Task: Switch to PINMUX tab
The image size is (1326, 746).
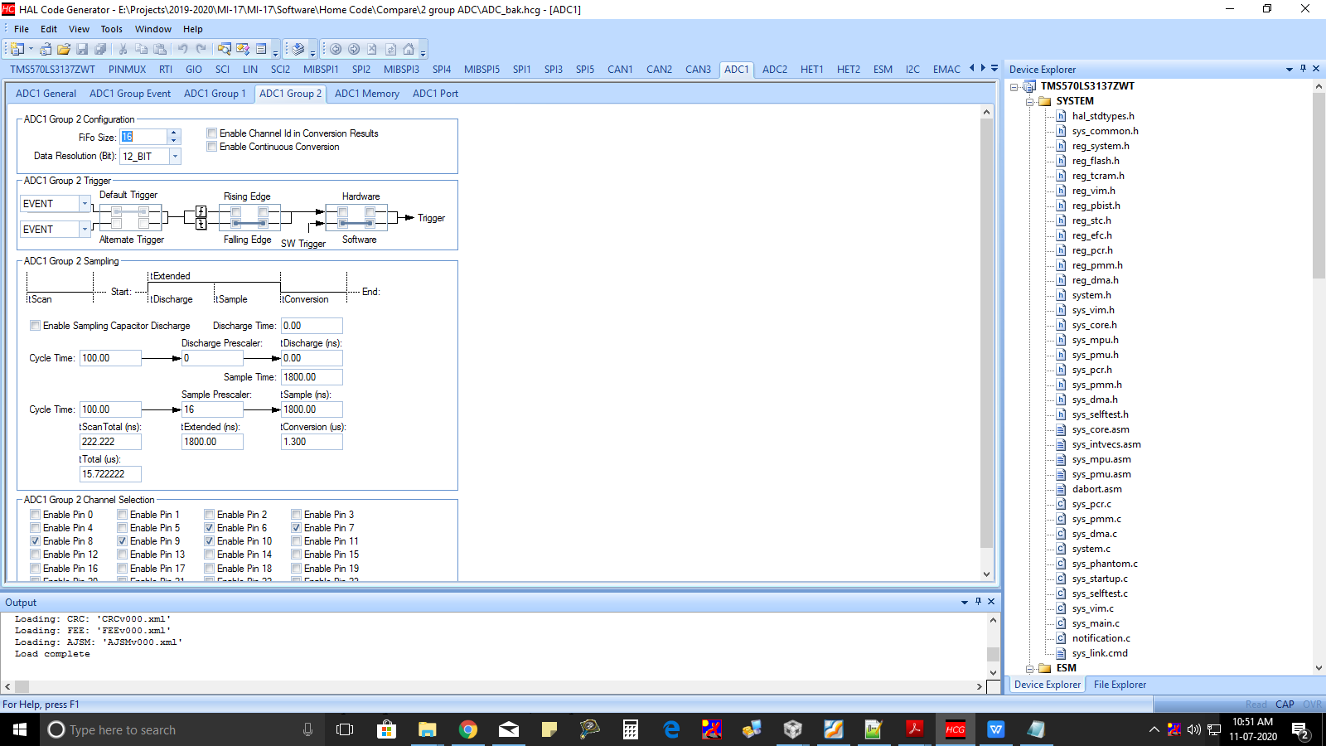Action: (x=127, y=70)
